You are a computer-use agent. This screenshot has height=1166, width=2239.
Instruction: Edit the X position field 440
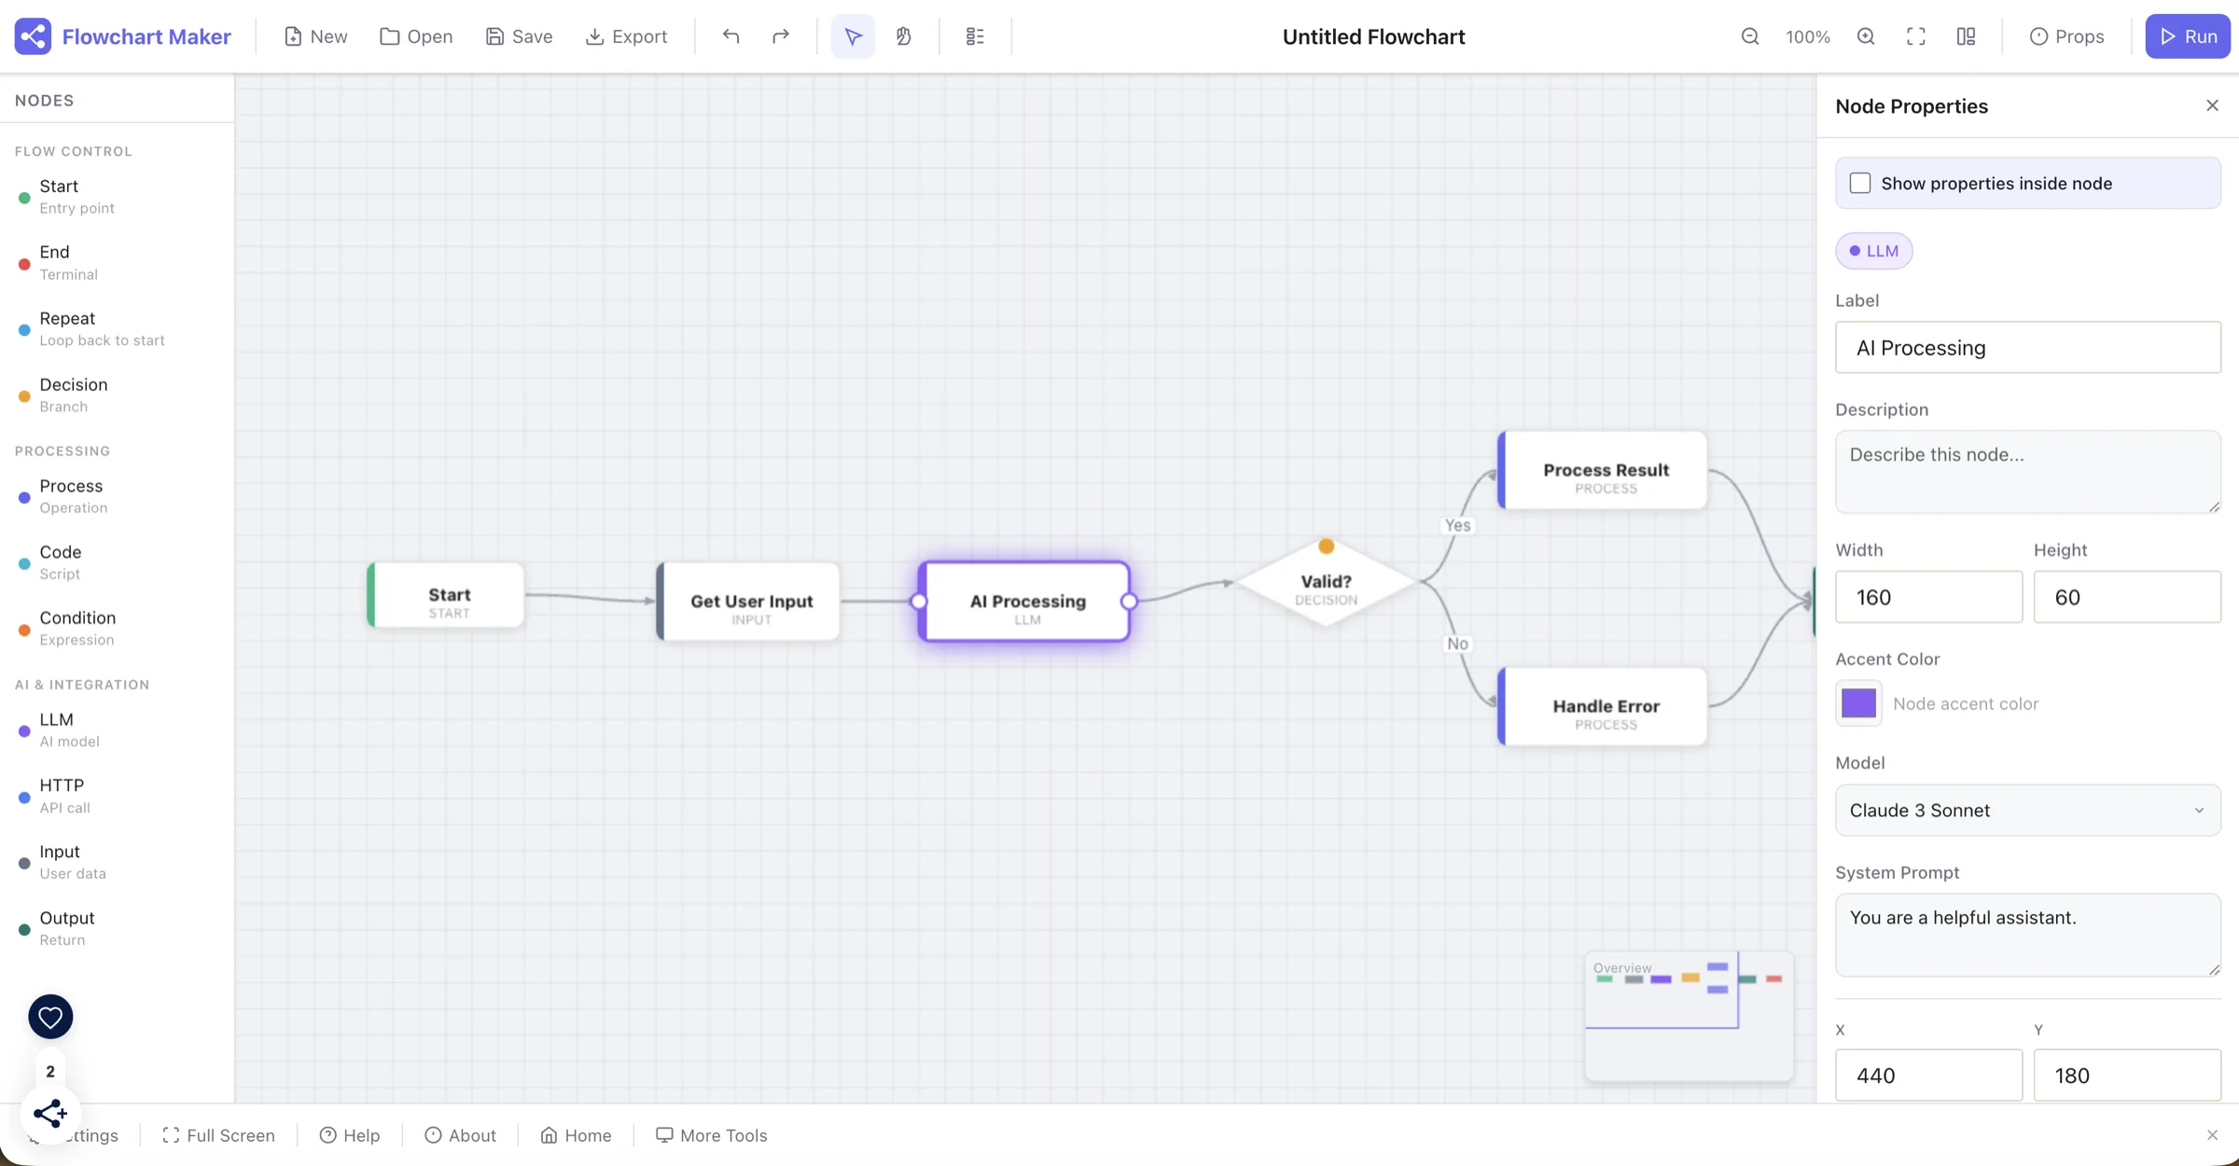tap(1928, 1076)
